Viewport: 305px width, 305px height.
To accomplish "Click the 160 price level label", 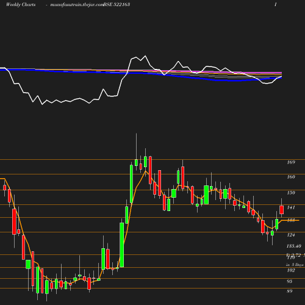I will click(291, 177).
